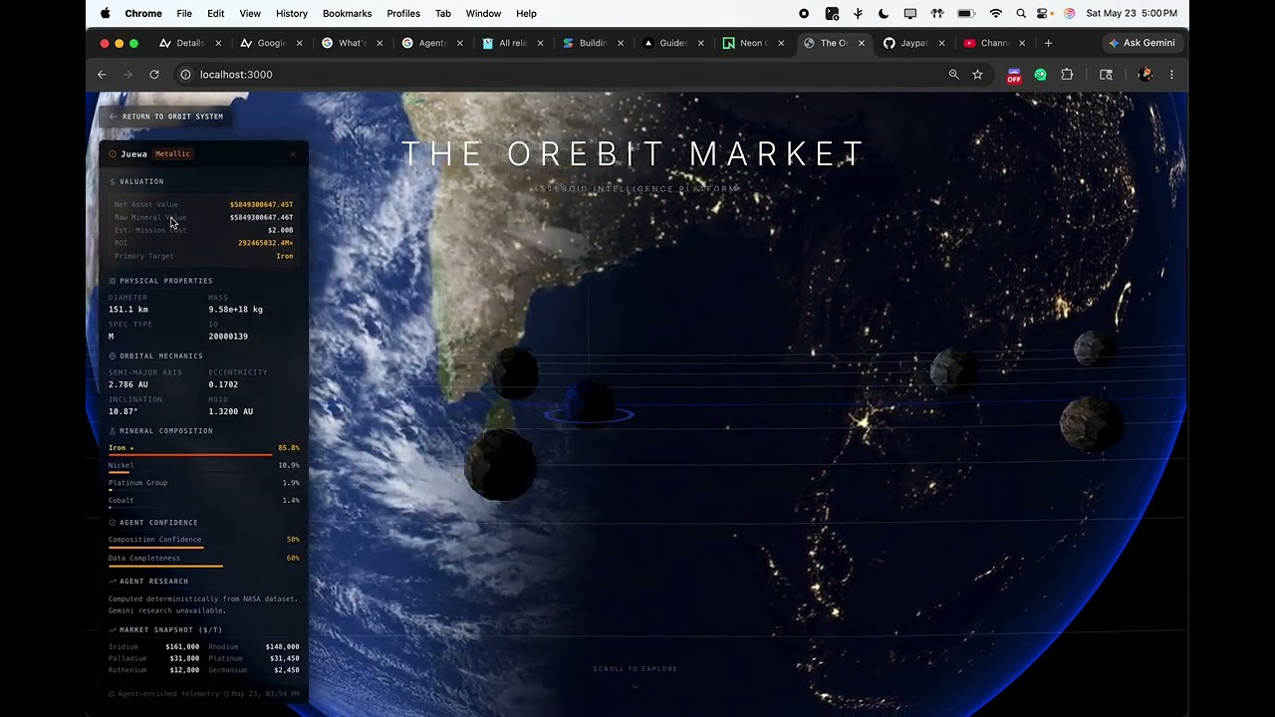1275x717 pixels.
Task: Switch to the Guides tab
Action: point(672,43)
